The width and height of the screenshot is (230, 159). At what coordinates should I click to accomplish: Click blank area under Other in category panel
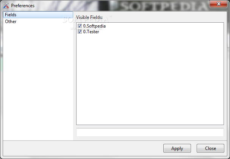38,82
